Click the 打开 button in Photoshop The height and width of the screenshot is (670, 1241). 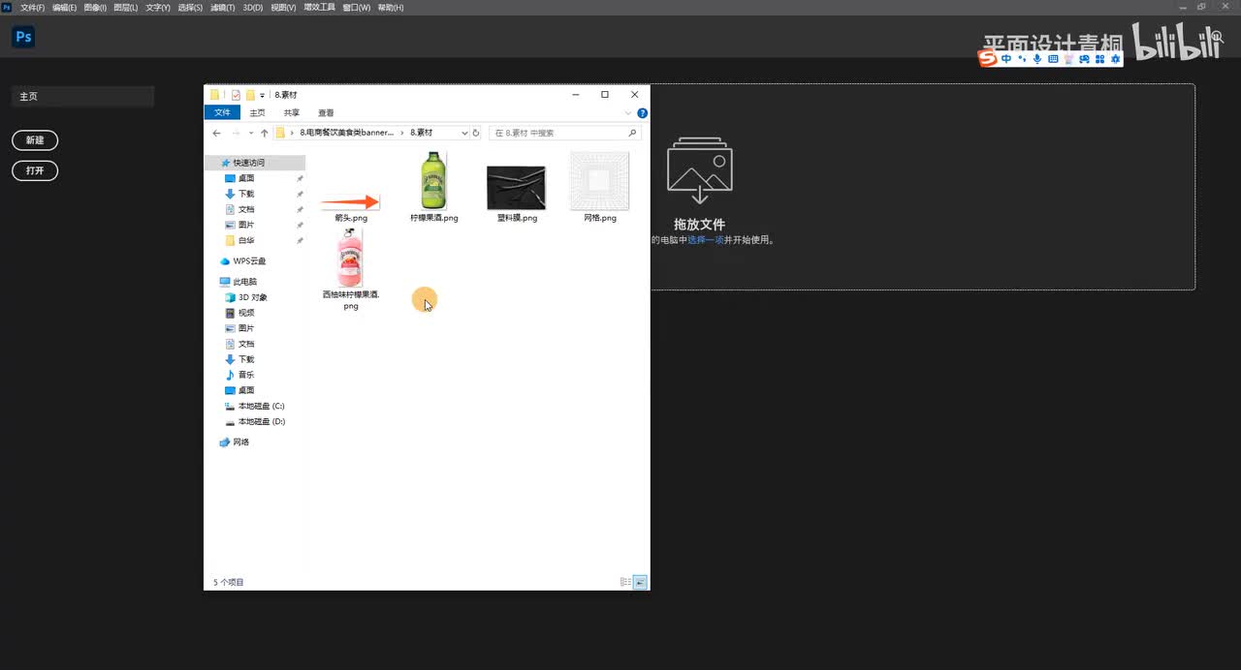coord(35,170)
